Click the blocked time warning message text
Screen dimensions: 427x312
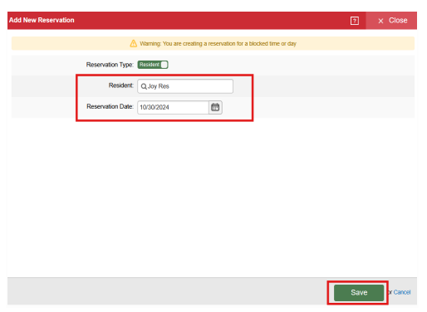tap(218, 44)
